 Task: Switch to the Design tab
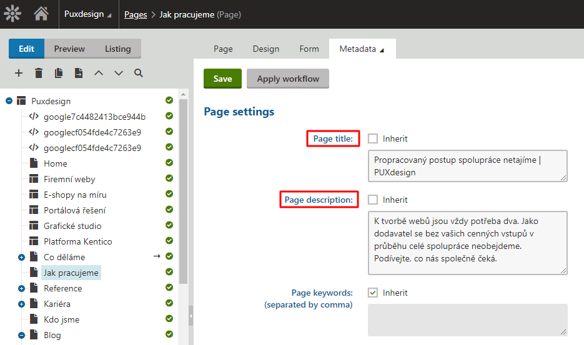coord(265,49)
